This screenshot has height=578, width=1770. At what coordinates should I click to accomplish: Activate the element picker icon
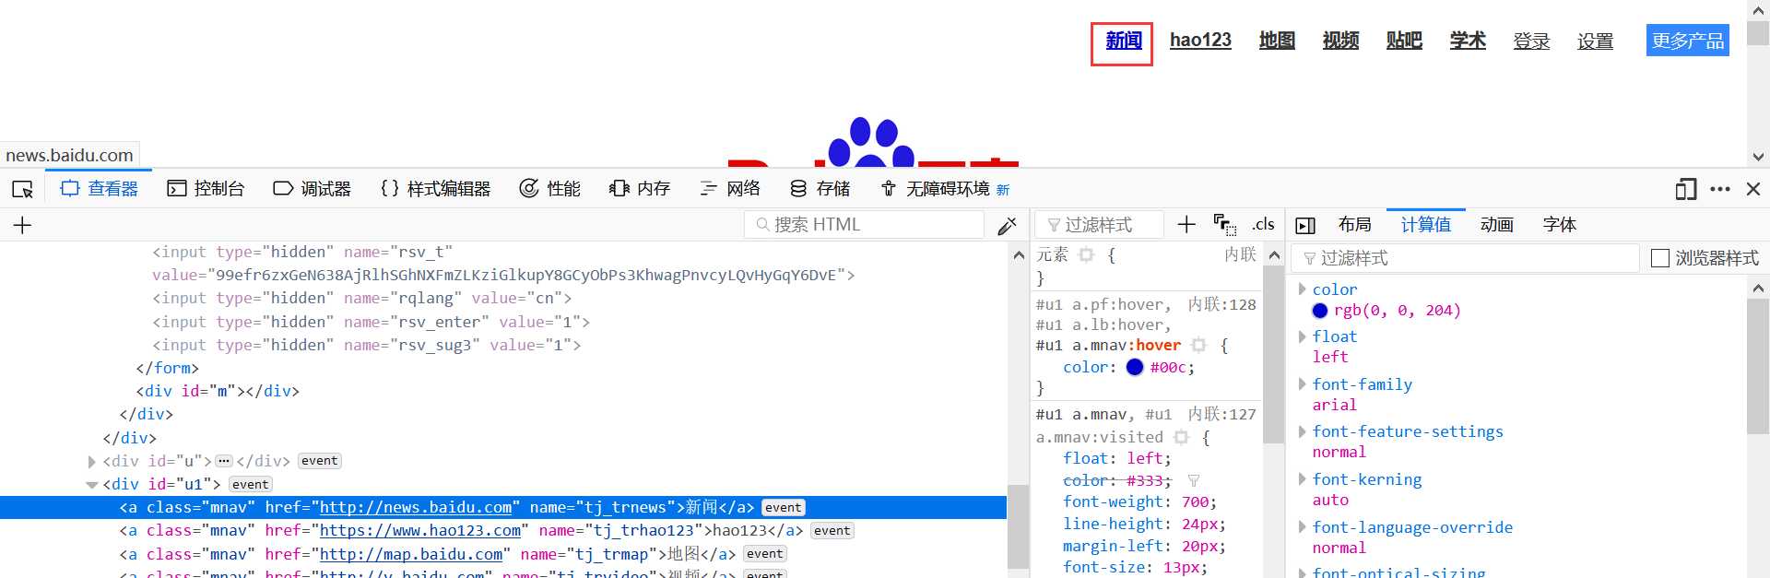(x=23, y=189)
